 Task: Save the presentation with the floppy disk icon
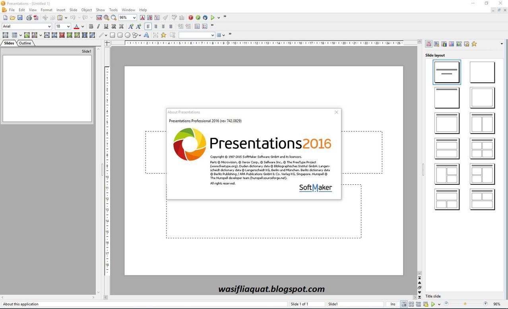click(x=20, y=17)
